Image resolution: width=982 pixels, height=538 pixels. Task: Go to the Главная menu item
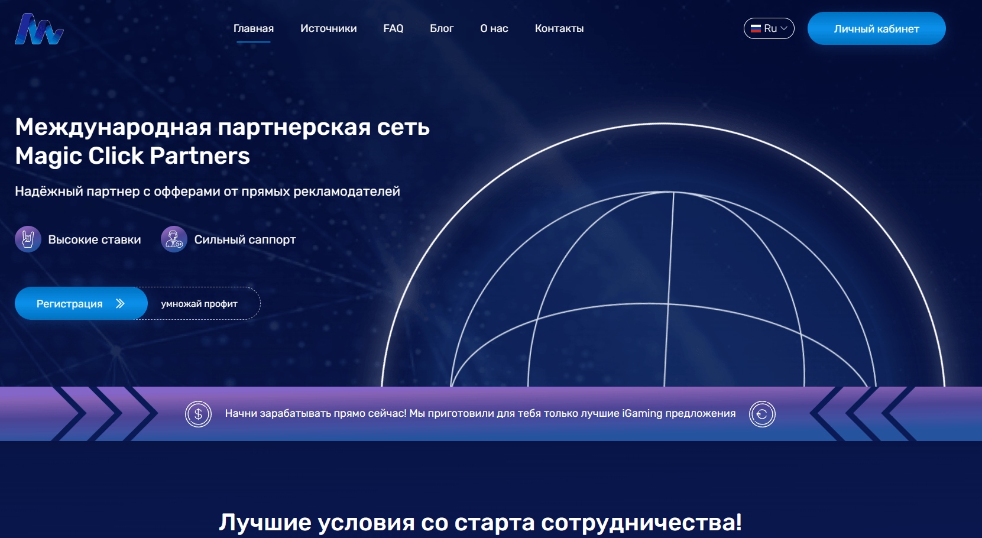(254, 28)
